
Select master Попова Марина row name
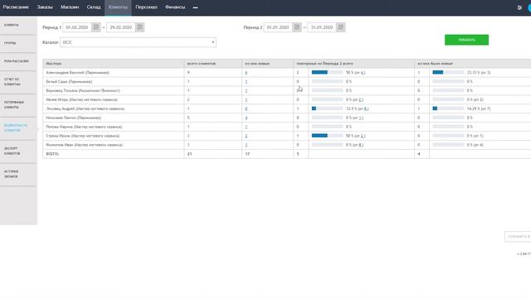[84, 127]
